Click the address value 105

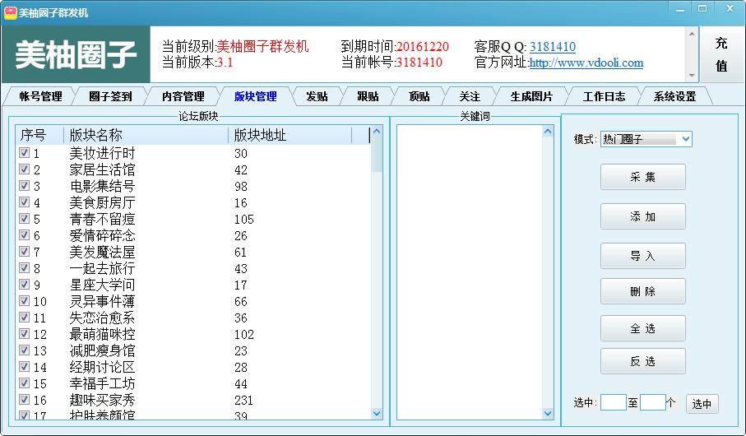click(244, 220)
